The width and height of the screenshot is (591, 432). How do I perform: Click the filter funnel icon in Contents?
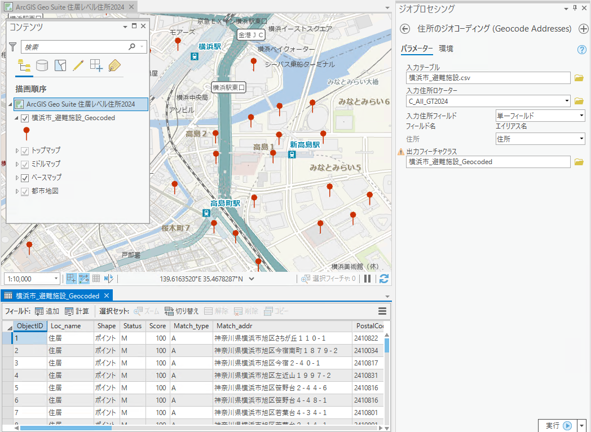13,47
